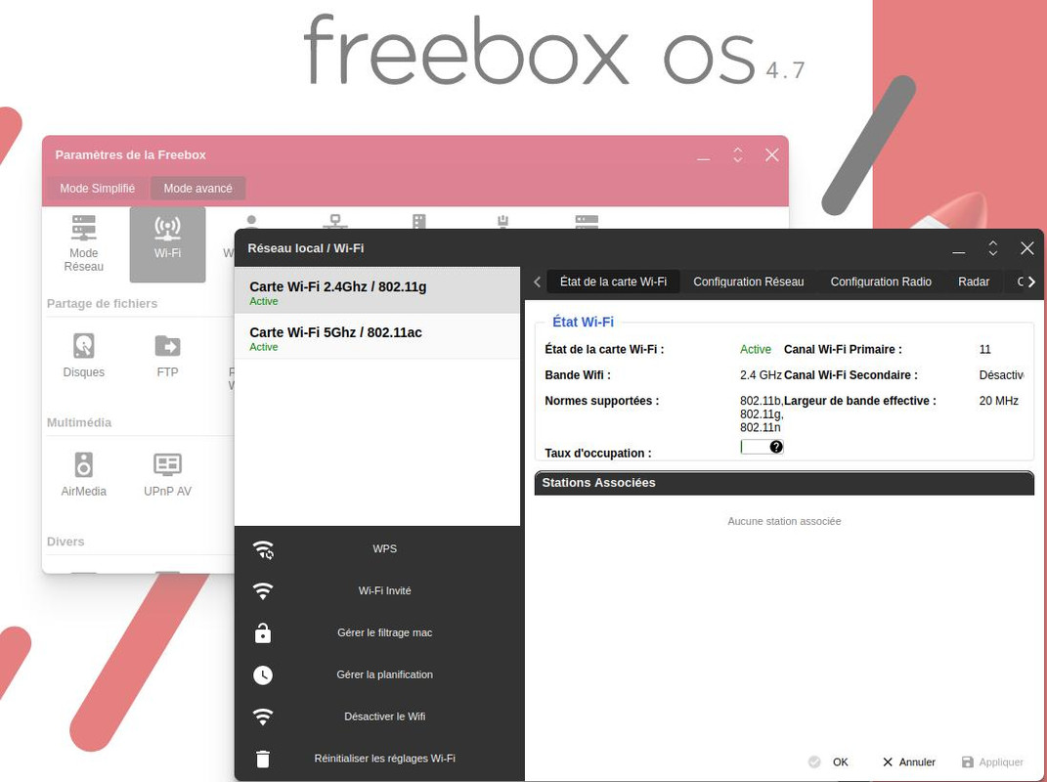Viewport: 1047px width, 782px height.
Task: Click the WPS label
Action: (384, 549)
